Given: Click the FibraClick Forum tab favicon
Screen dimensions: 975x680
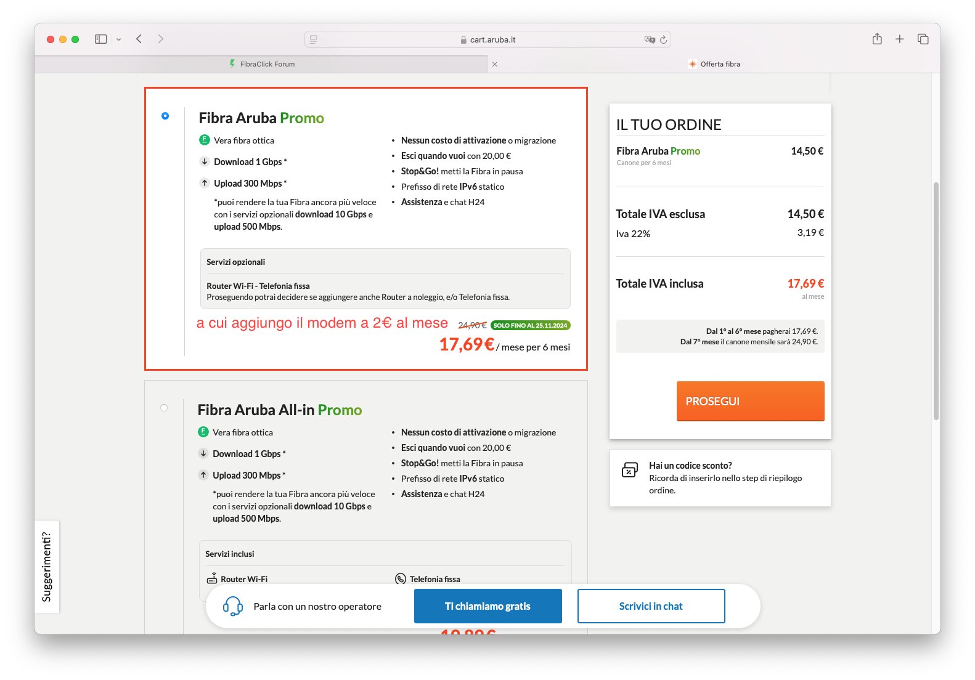Looking at the screenshot, I should click(x=232, y=63).
